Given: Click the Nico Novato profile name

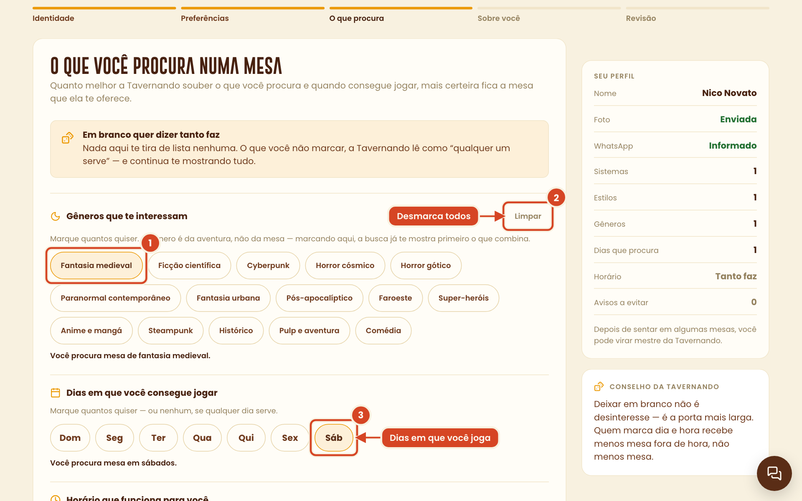Looking at the screenshot, I should click(x=729, y=93).
